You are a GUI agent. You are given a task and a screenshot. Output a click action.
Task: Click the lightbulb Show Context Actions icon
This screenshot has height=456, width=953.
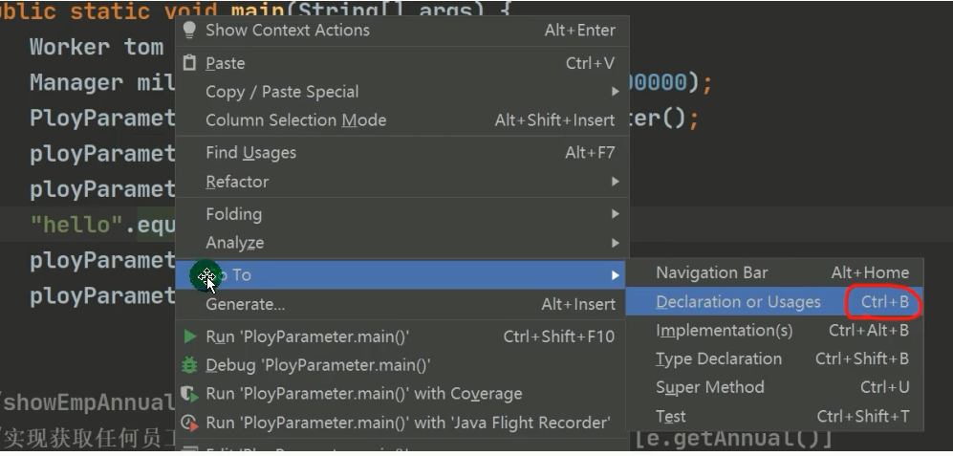point(189,30)
